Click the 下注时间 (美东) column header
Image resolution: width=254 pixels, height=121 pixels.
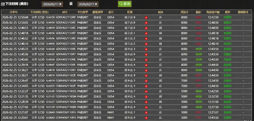point(39,12)
